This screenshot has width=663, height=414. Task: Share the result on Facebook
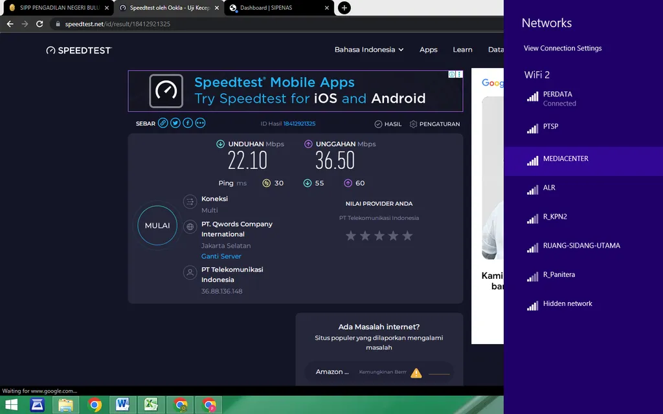188,123
